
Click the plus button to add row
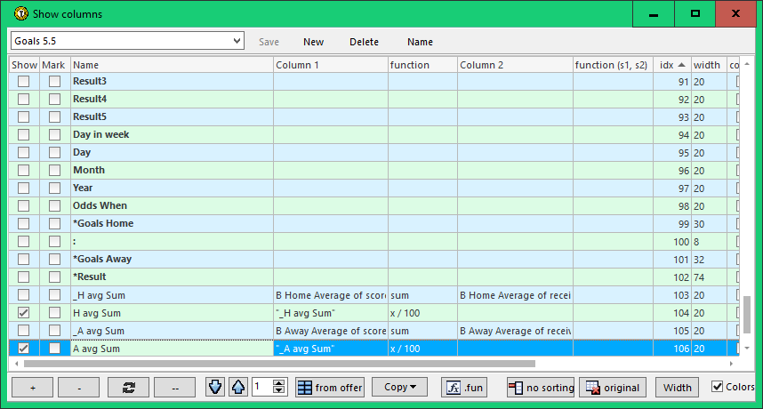click(x=32, y=388)
